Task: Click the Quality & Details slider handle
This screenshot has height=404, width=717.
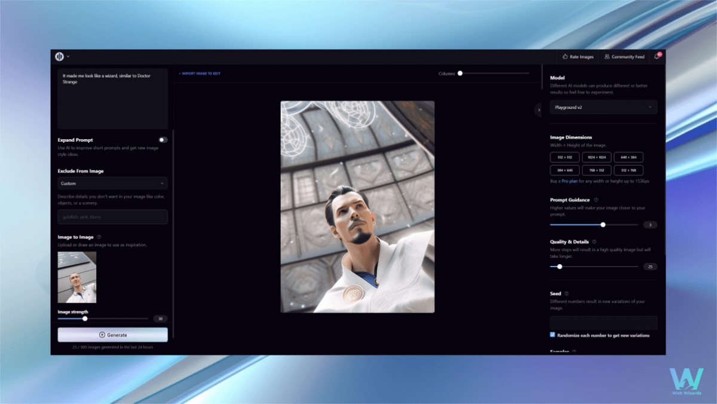Action: [559, 267]
